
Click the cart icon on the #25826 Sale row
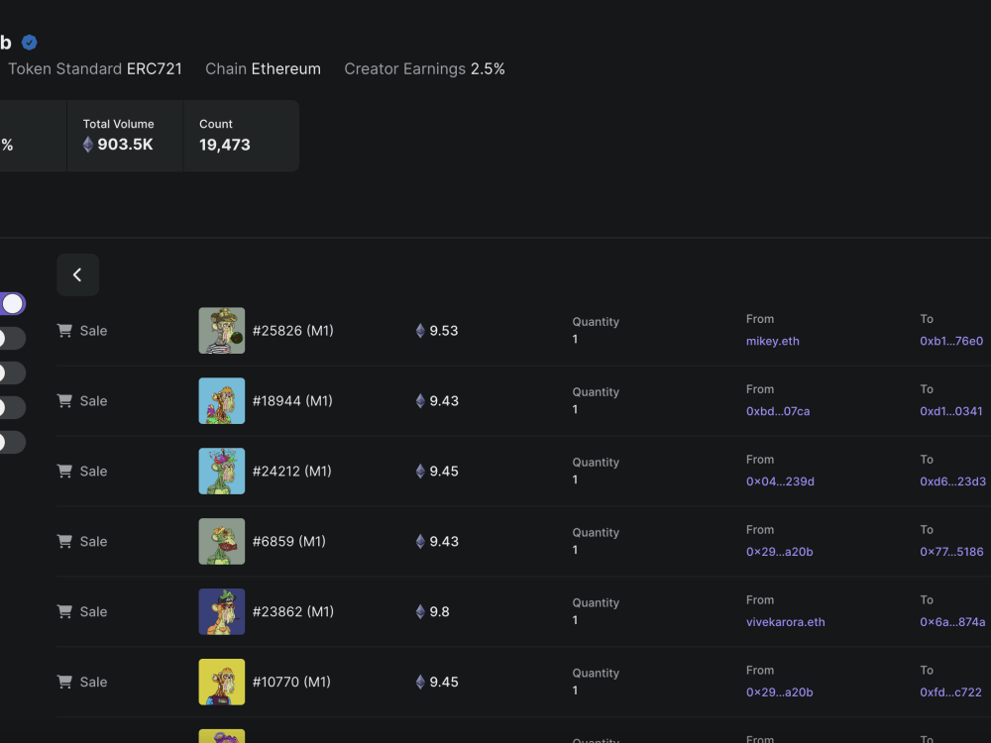[63, 330]
